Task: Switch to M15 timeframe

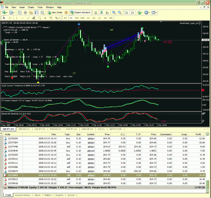Action: tap(77, 18)
